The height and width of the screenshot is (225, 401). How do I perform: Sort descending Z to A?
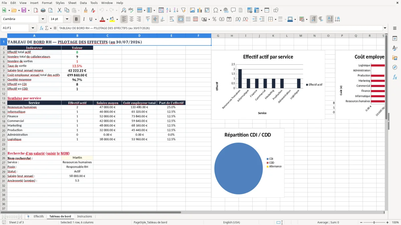click(x=176, y=10)
